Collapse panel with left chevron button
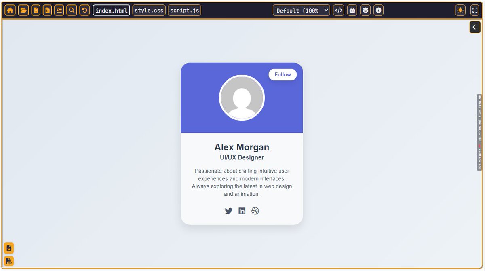The width and height of the screenshot is (485, 271). click(475, 27)
